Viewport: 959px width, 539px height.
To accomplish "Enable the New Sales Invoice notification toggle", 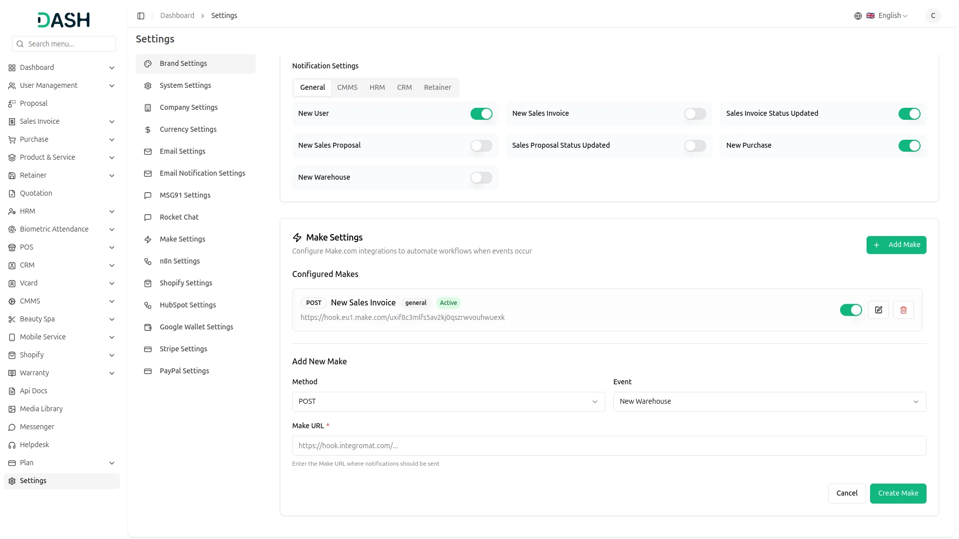I will click(x=695, y=114).
